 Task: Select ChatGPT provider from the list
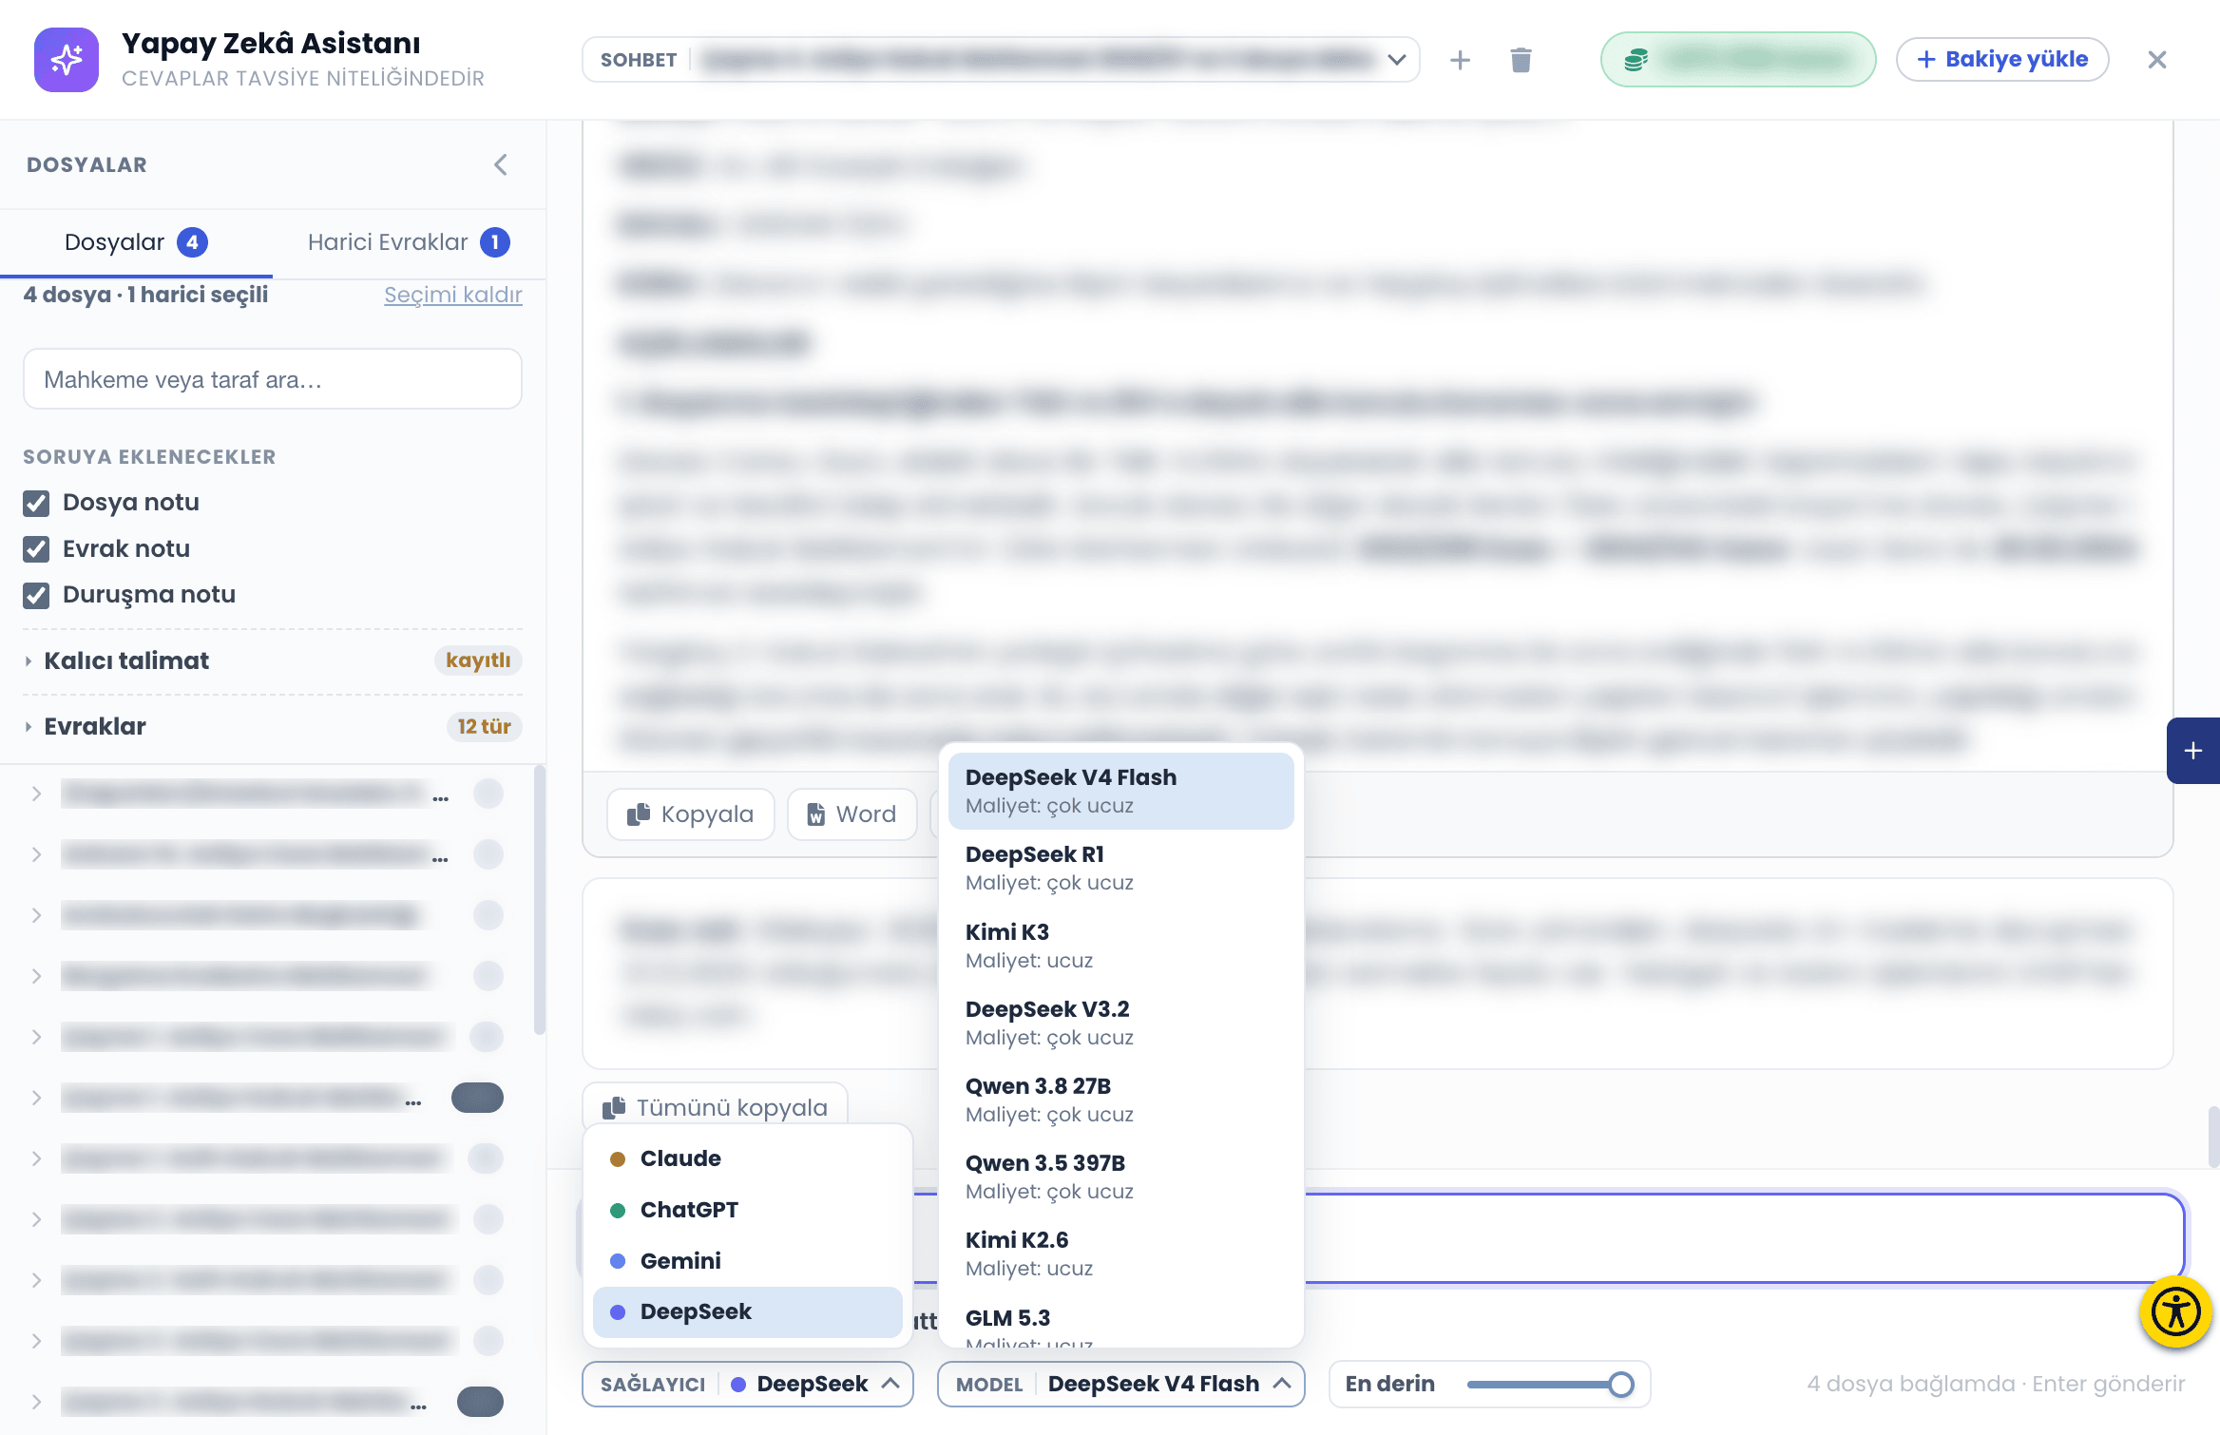(x=747, y=1210)
